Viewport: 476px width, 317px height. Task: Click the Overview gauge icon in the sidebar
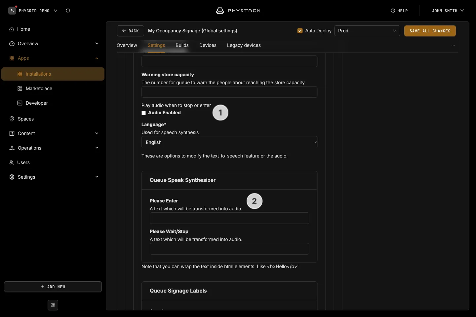click(x=12, y=44)
